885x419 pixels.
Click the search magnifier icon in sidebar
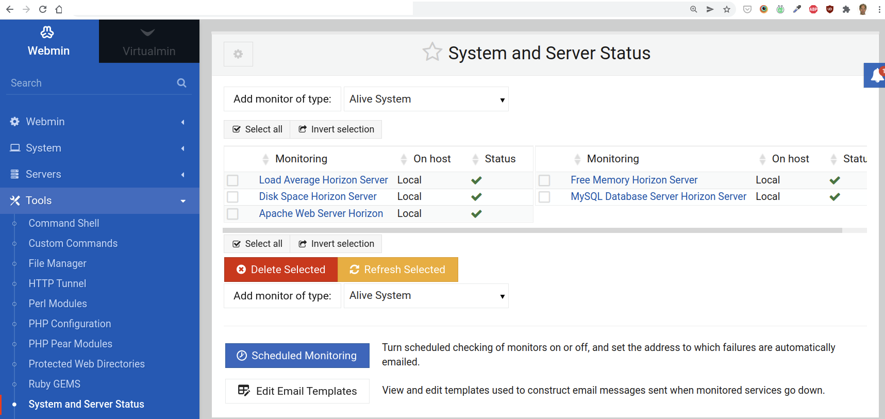tap(181, 83)
